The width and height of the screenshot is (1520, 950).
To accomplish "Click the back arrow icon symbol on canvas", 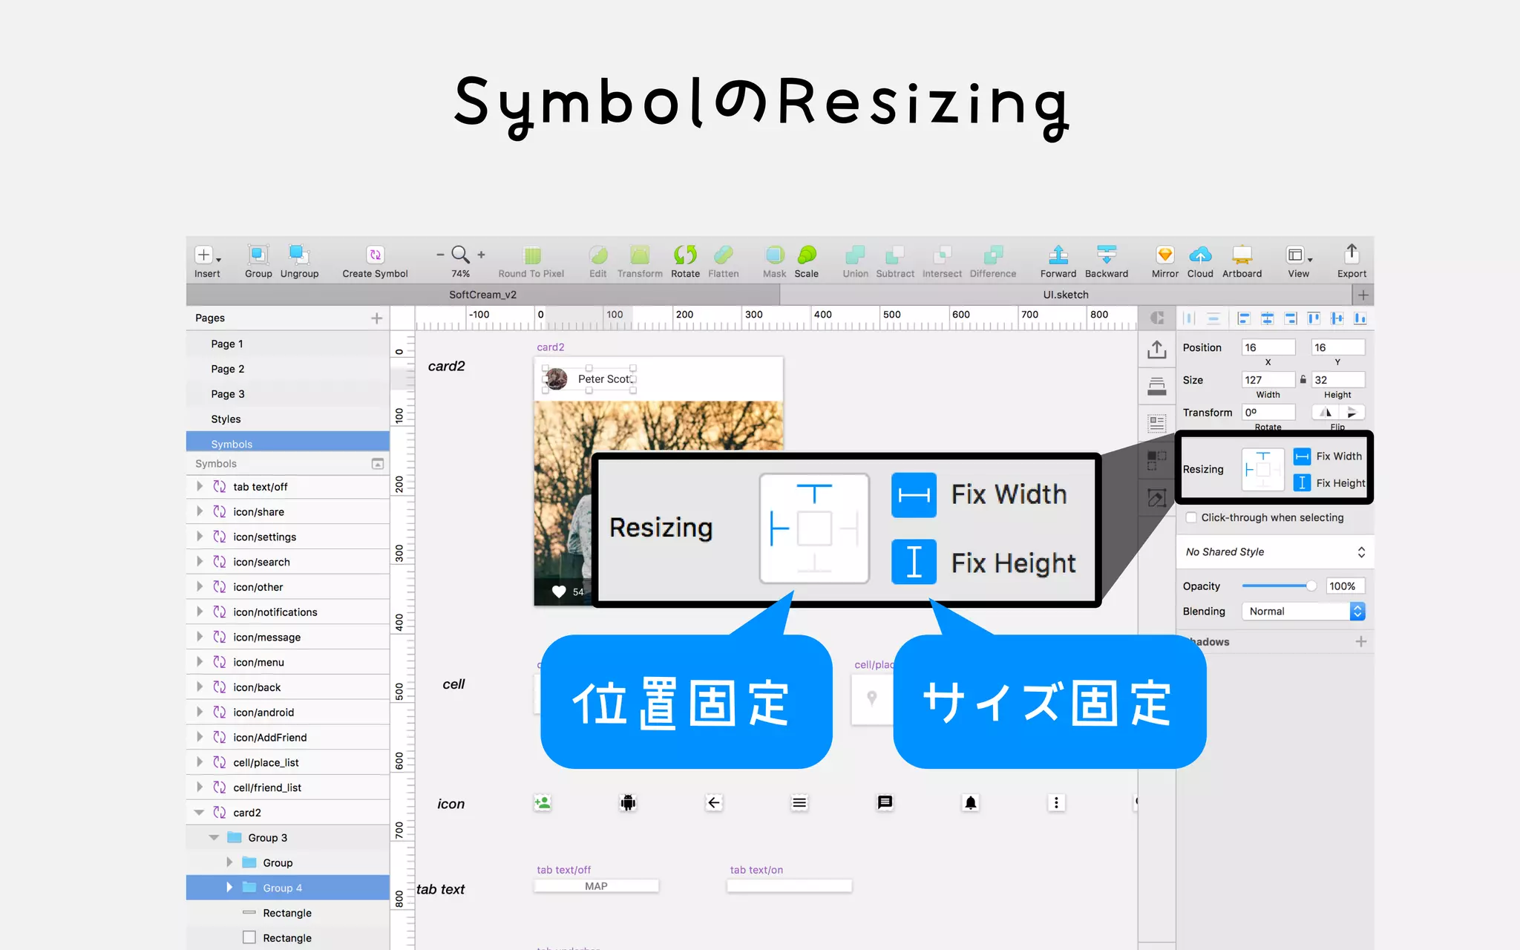I will [714, 802].
